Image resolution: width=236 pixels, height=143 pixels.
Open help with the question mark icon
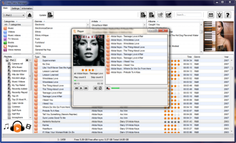tap(228, 15)
